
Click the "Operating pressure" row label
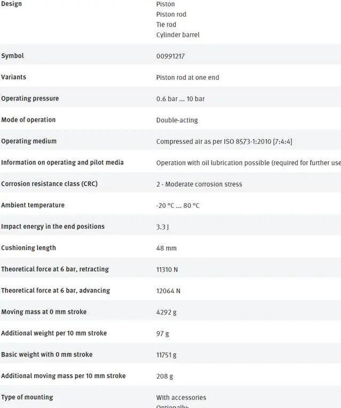pyautogui.click(x=30, y=98)
